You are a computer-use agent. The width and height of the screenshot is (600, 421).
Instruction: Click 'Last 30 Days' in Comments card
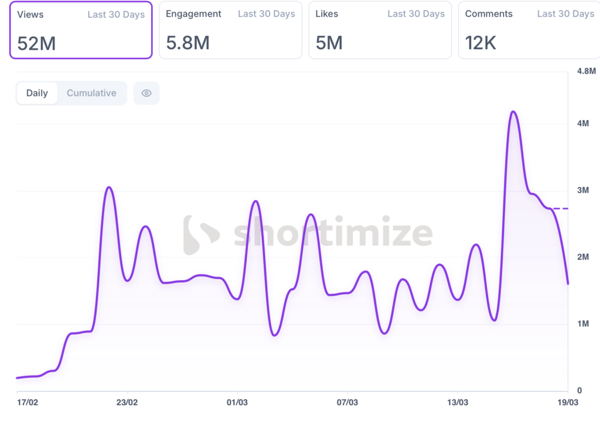click(x=565, y=14)
